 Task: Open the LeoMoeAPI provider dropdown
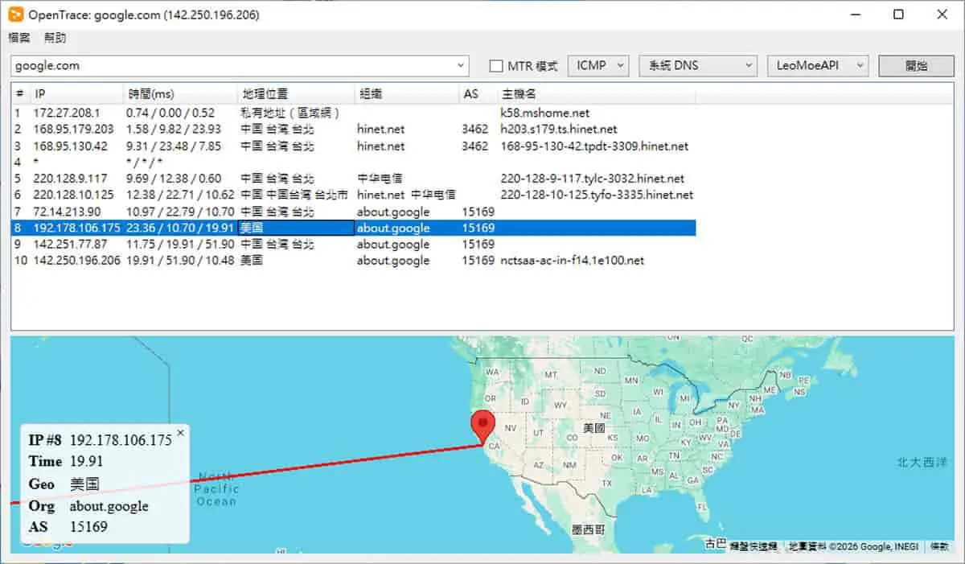pos(819,66)
